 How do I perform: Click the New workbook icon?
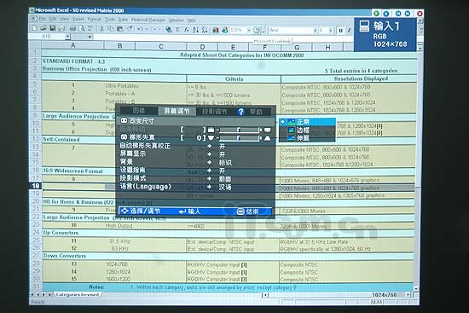pyautogui.click(x=34, y=28)
